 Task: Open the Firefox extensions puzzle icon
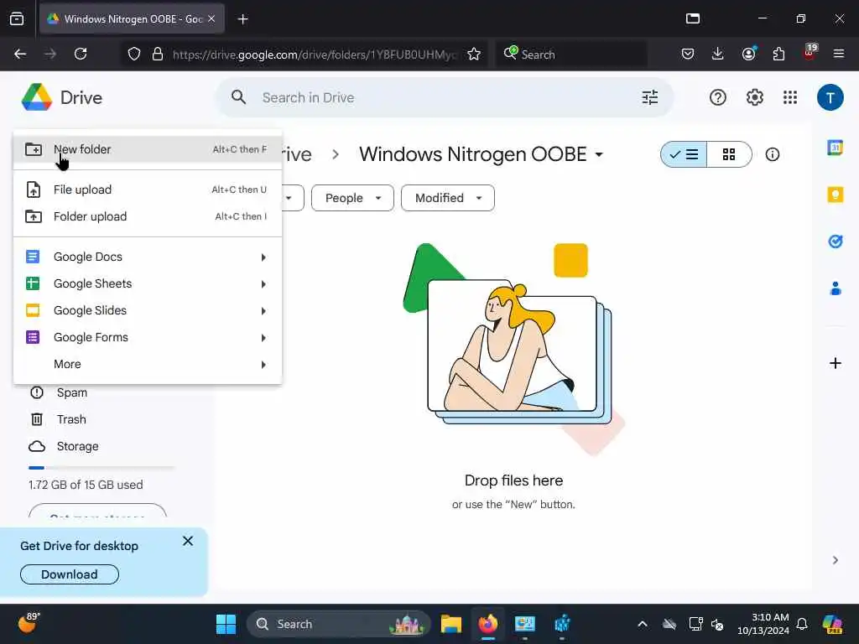pyautogui.click(x=778, y=54)
